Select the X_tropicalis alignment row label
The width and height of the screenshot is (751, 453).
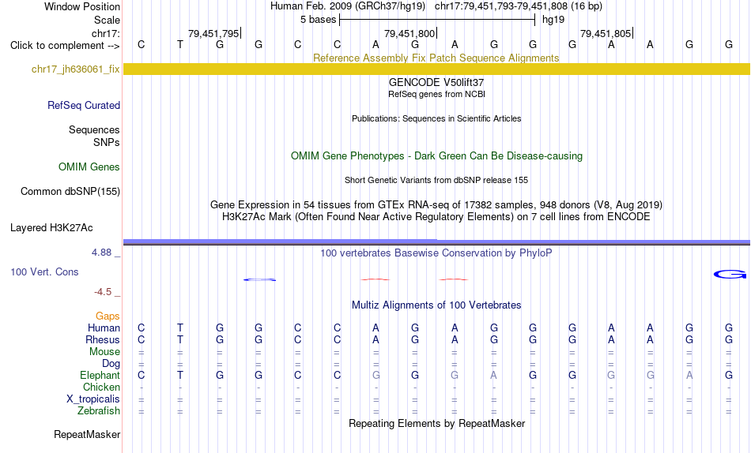coord(93,399)
